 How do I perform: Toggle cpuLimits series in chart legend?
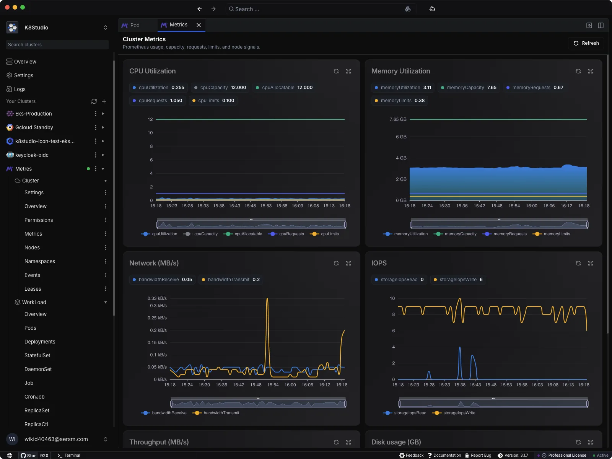(324, 234)
